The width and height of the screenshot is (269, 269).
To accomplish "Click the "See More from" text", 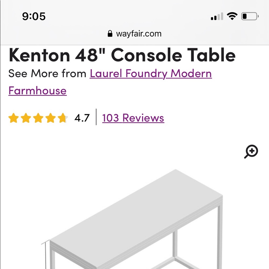I will tap(47, 73).
